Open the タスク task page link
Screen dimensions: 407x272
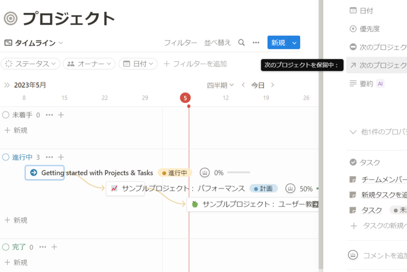[x=372, y=210]
